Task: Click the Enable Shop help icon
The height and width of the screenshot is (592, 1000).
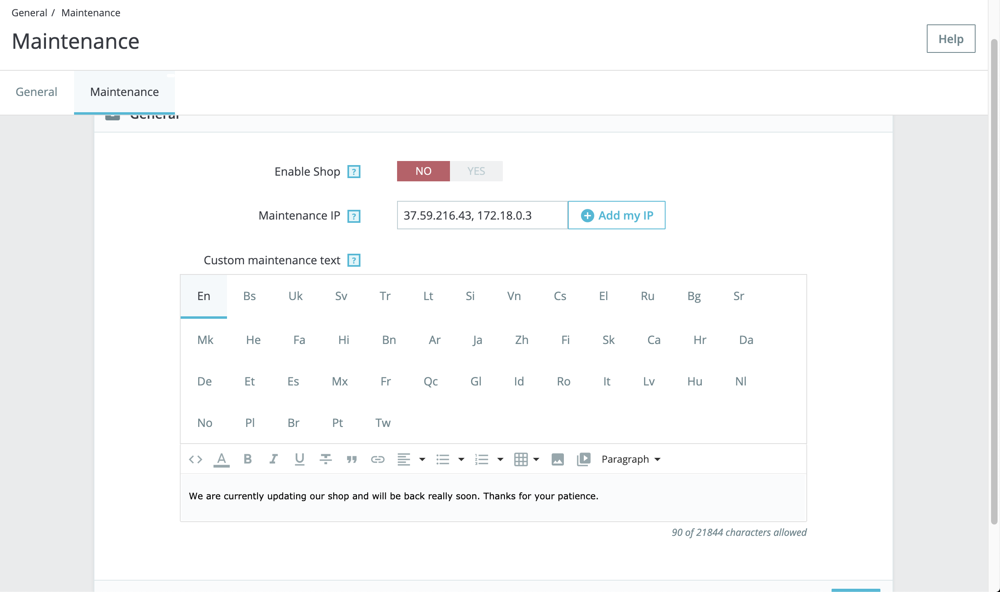Action: 354,172
